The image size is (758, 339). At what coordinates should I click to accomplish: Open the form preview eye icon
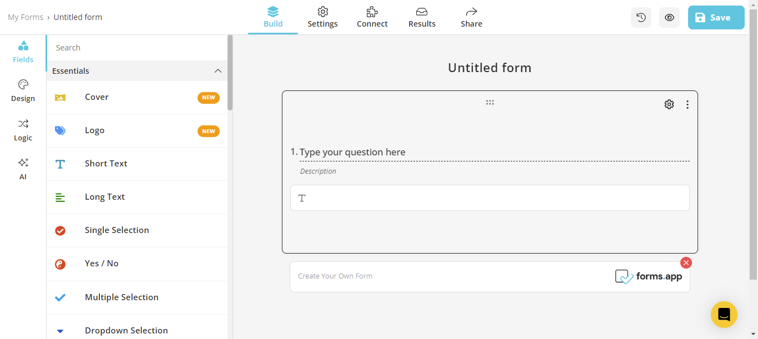tap(669, 17)
